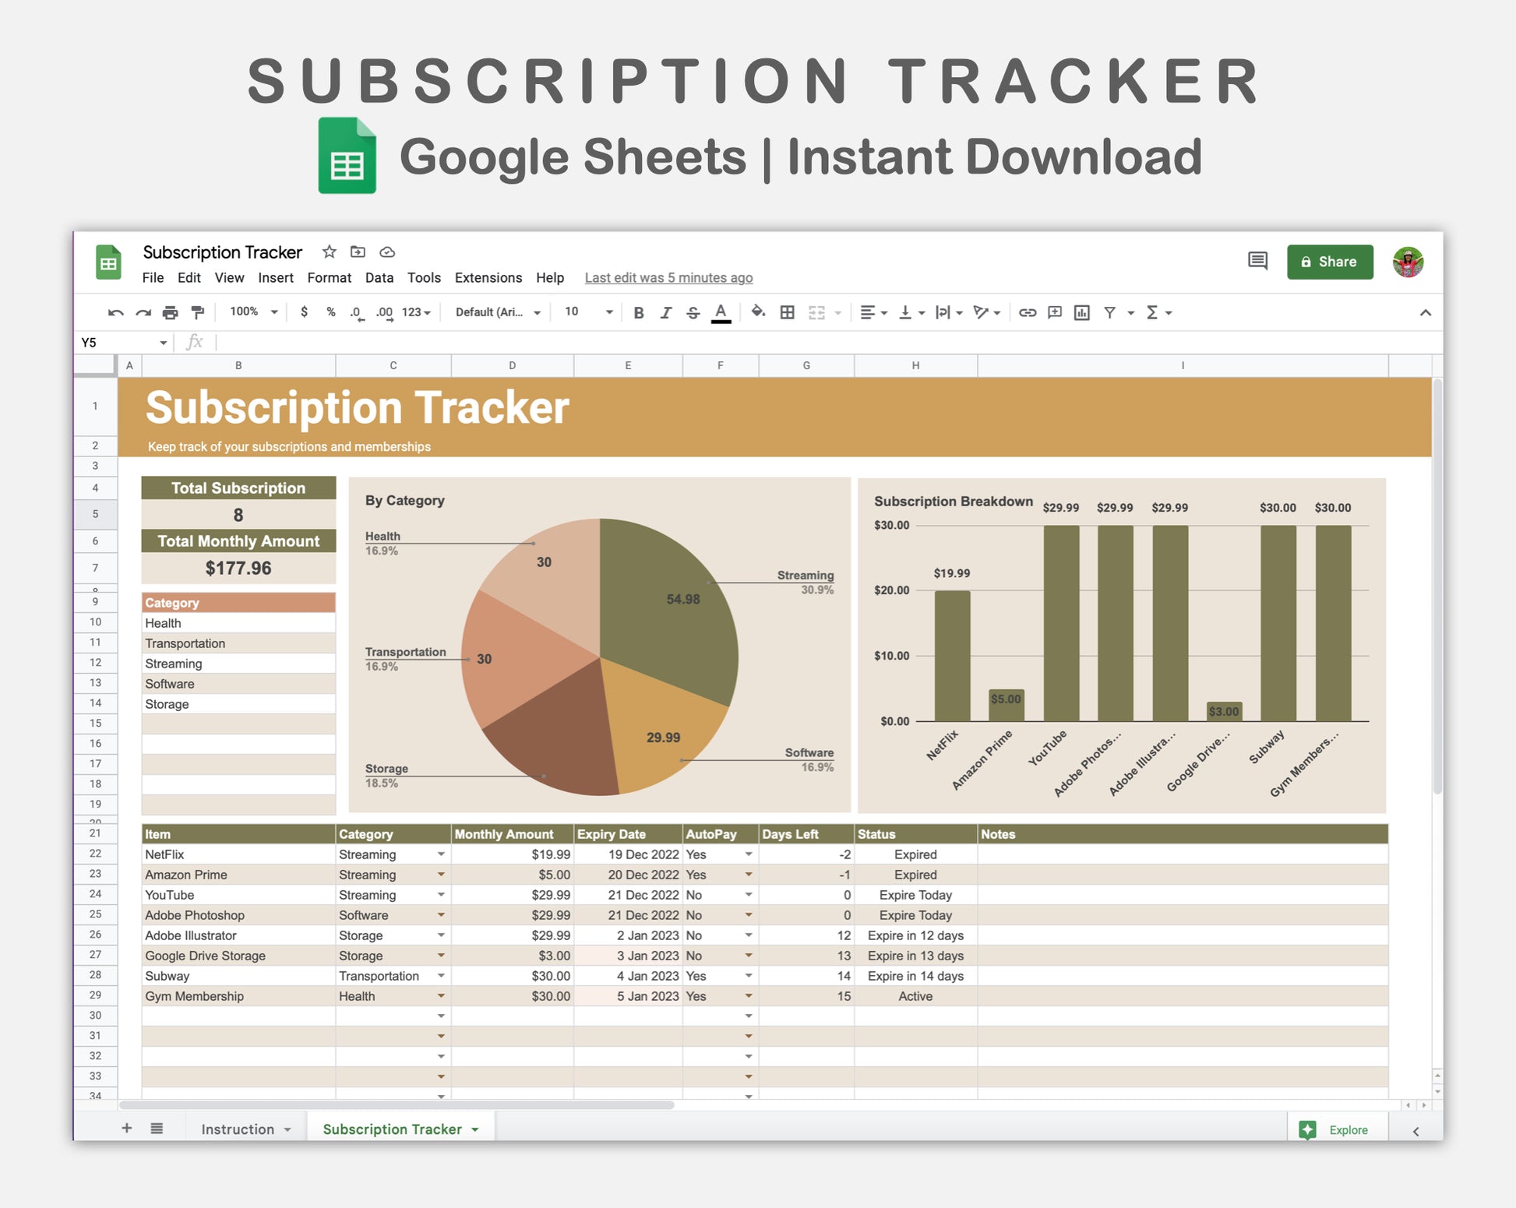Screen dimensions: 1516x1208
Task: Toggle strikethrough formatting
Action: point(693,312)
